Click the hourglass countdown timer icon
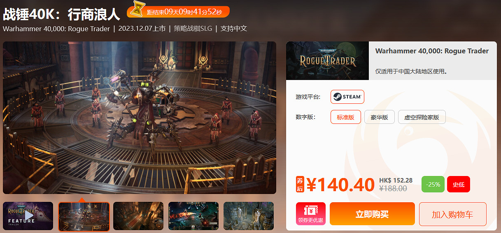 [x=137, y=9]
